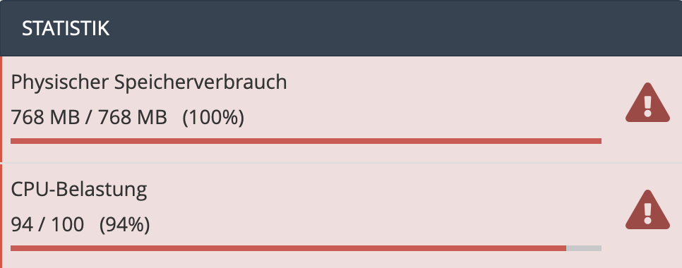
Task: Click the blank pink area of the CPU-Belastung row
Action: [391, 204]
